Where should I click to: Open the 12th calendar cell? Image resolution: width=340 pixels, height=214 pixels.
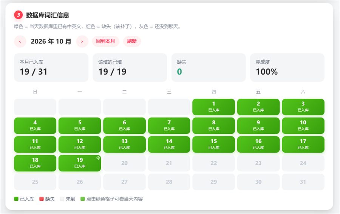[x=80, y=144]
